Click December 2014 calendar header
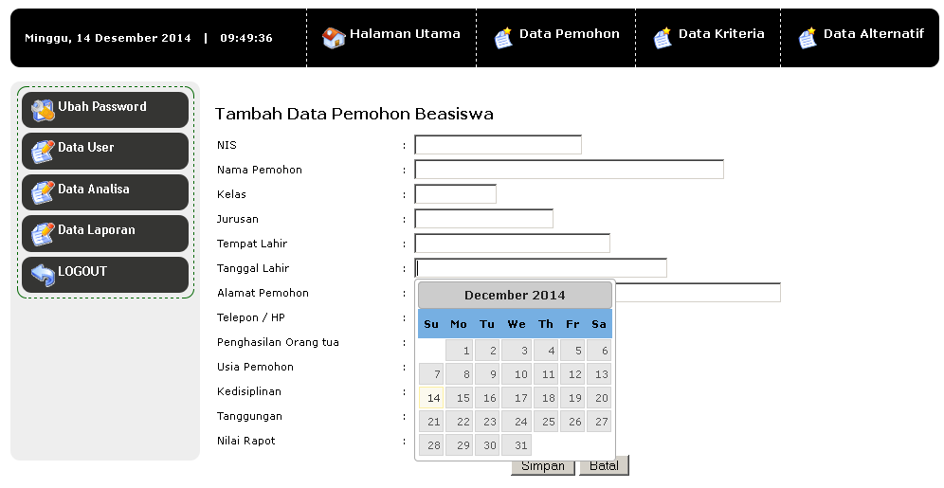Screen dimensions: 944x488 (x=515, y=295)
